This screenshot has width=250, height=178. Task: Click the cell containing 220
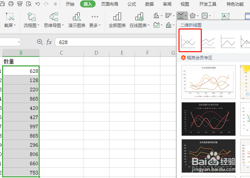coord(21,89)
